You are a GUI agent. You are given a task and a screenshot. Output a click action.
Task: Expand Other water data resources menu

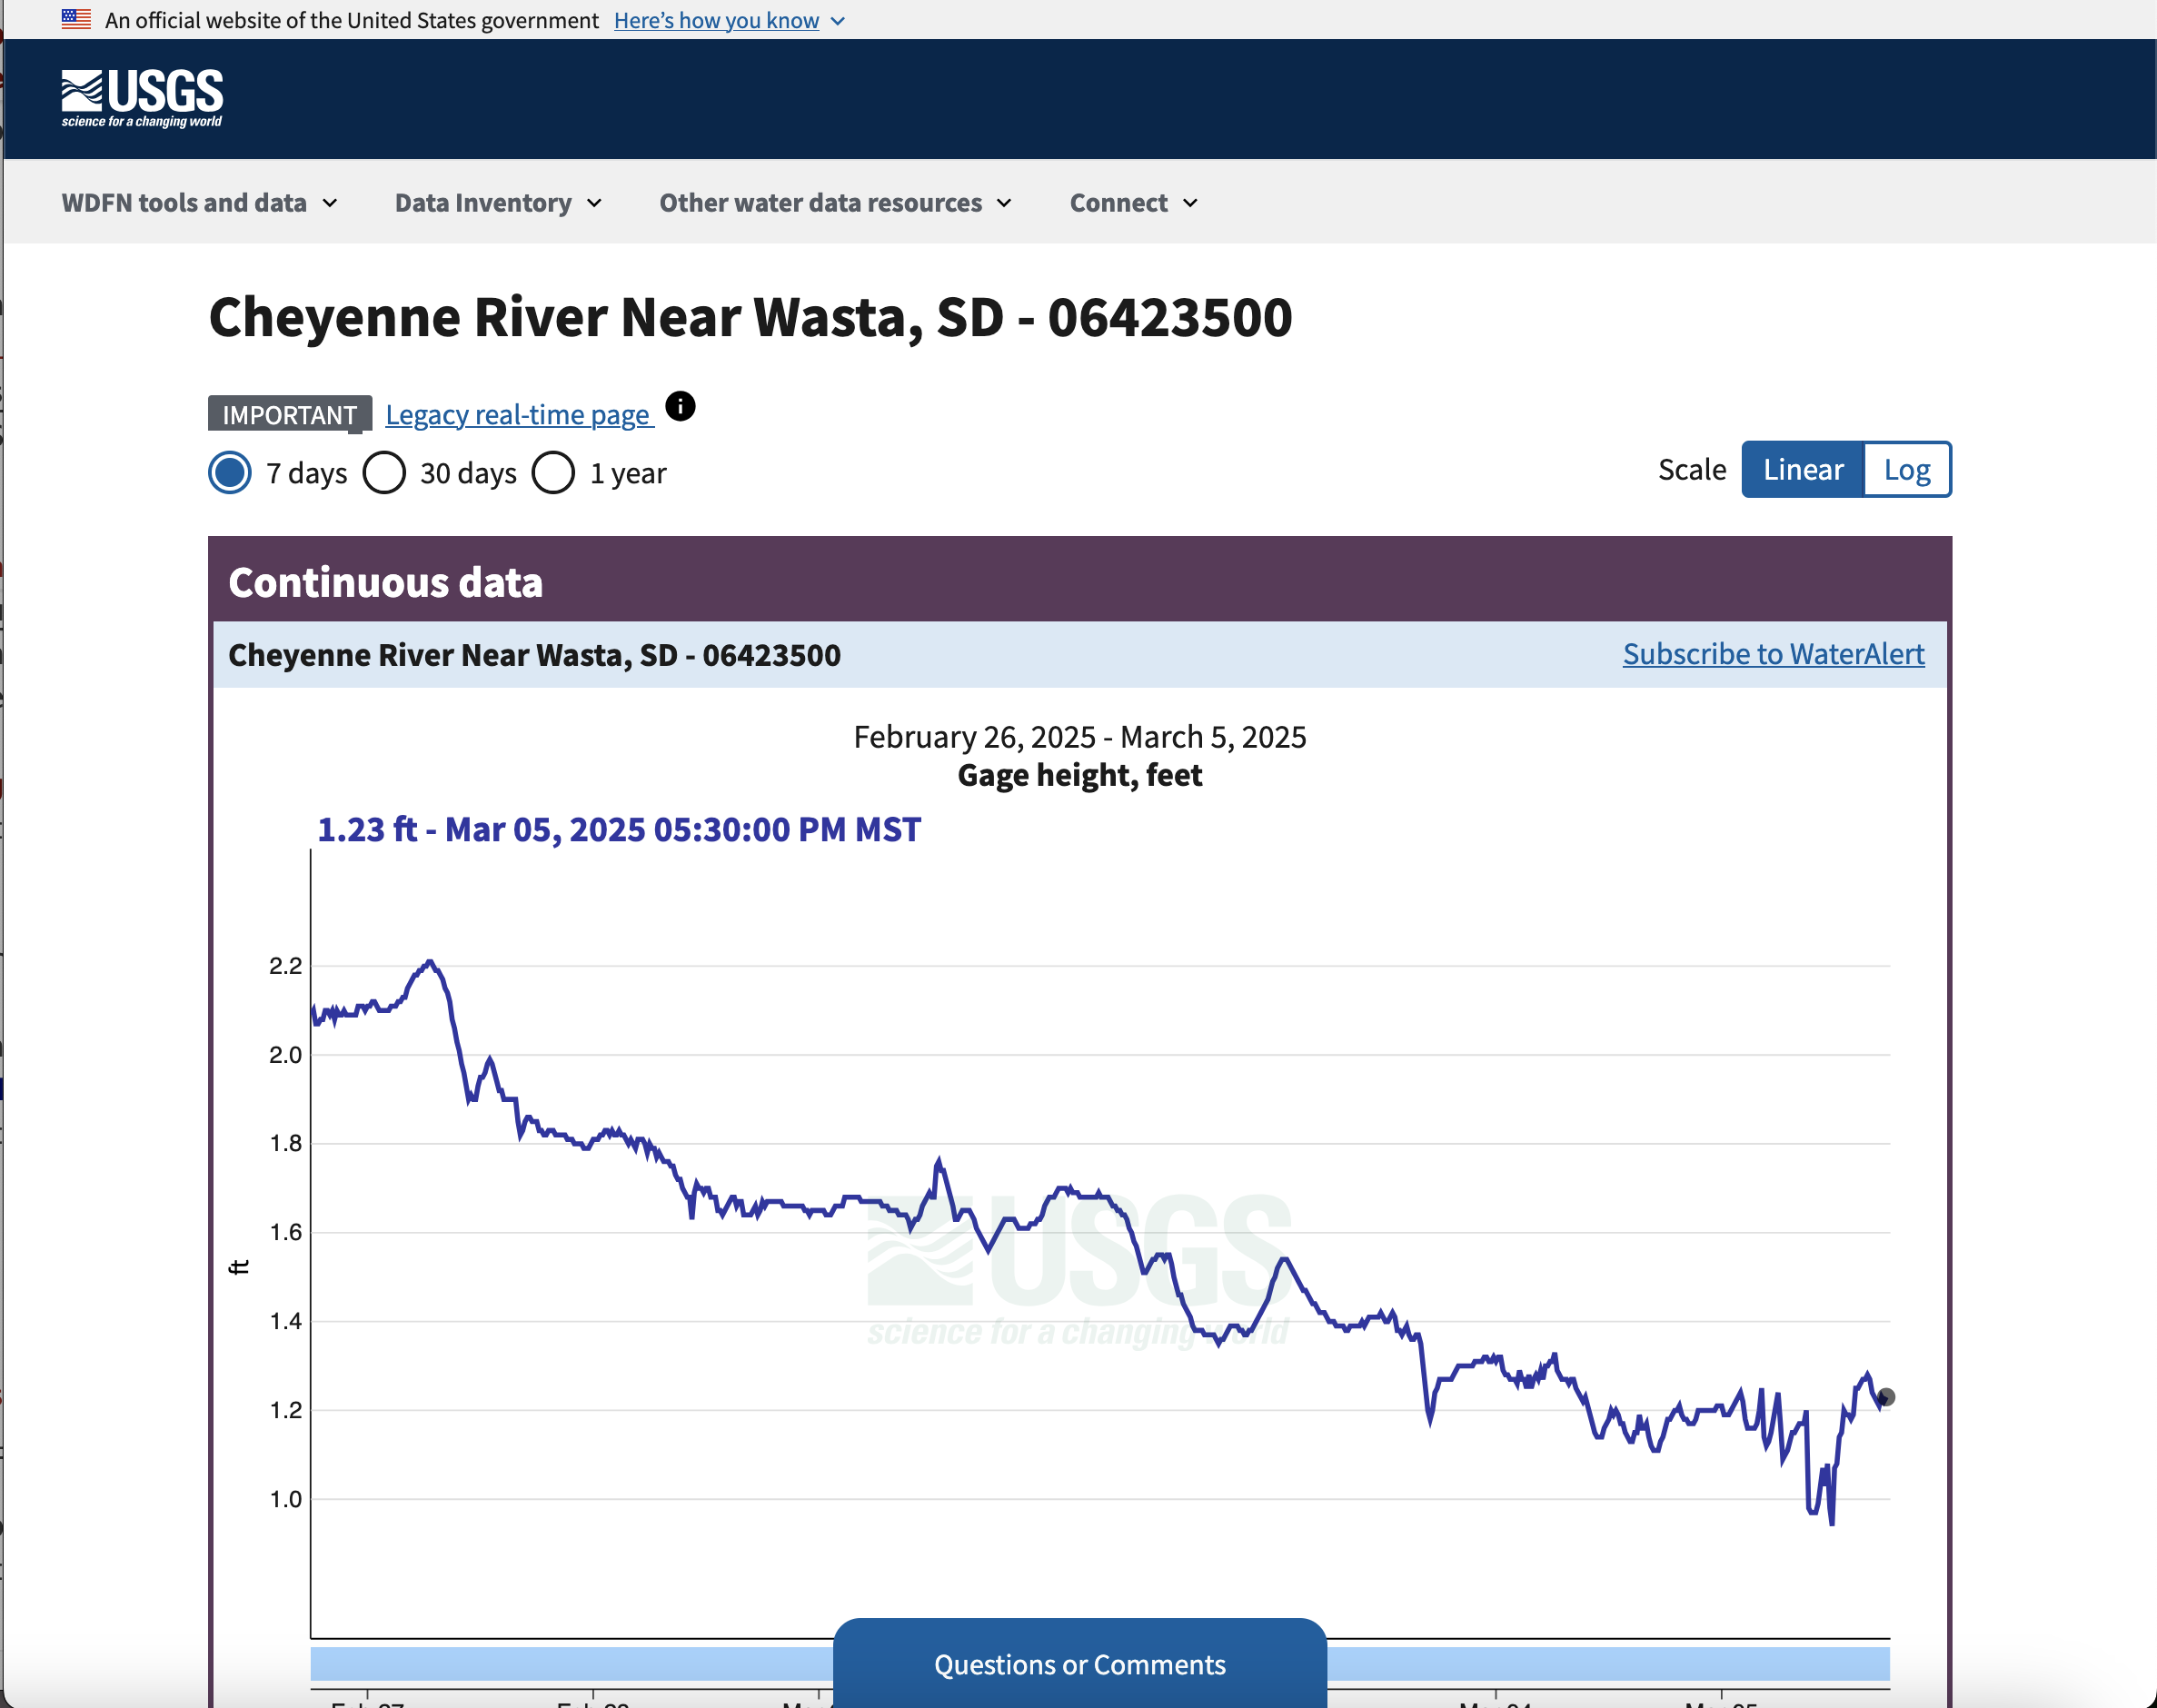[836, 203]
